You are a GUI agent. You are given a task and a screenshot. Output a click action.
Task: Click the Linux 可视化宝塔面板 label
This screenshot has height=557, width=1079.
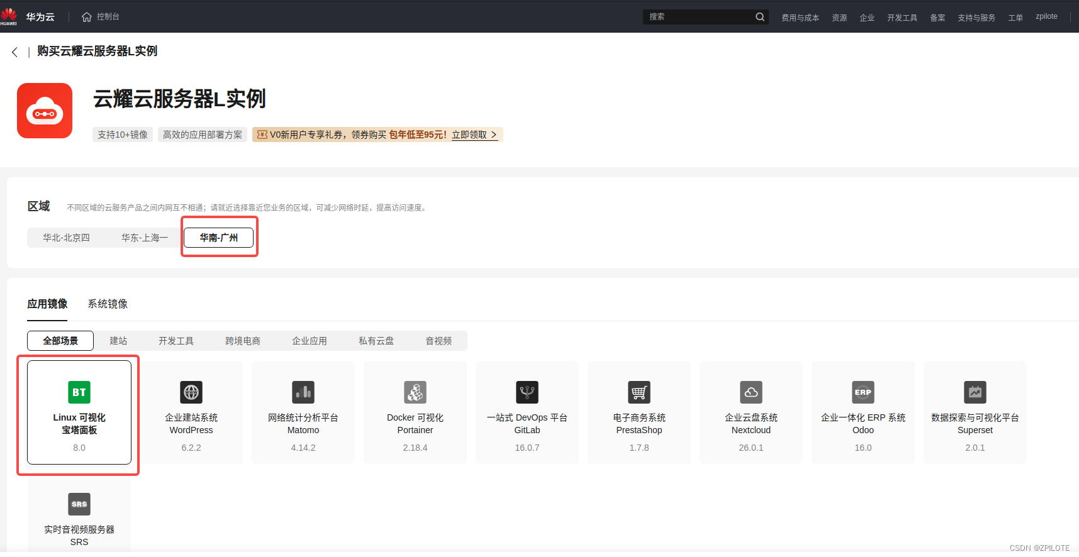point(79,424)
